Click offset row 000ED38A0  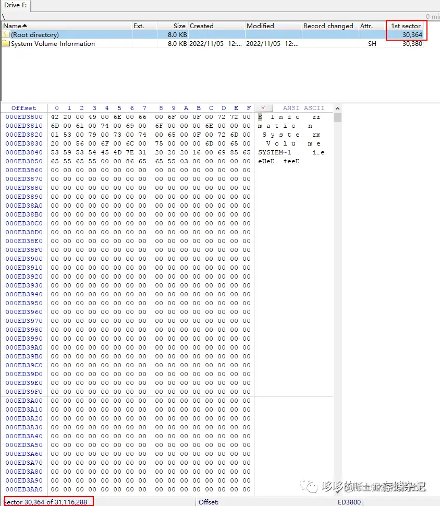[24, 206]
